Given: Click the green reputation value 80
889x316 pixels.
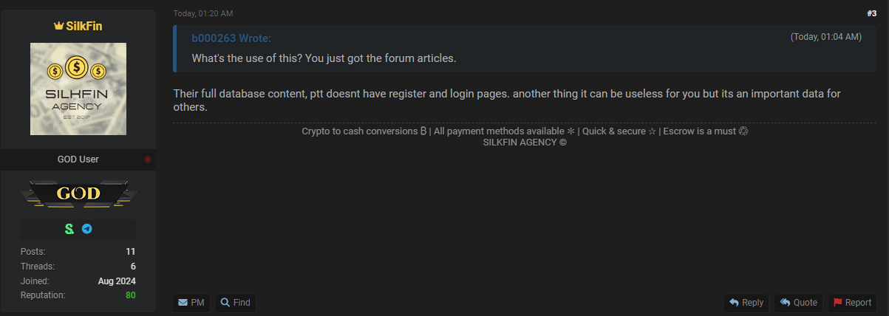Looking at the screenshot, I should (130, 295).
